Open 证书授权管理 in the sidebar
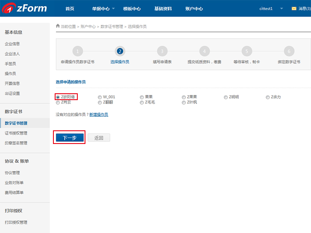 (x=16, y=133)
